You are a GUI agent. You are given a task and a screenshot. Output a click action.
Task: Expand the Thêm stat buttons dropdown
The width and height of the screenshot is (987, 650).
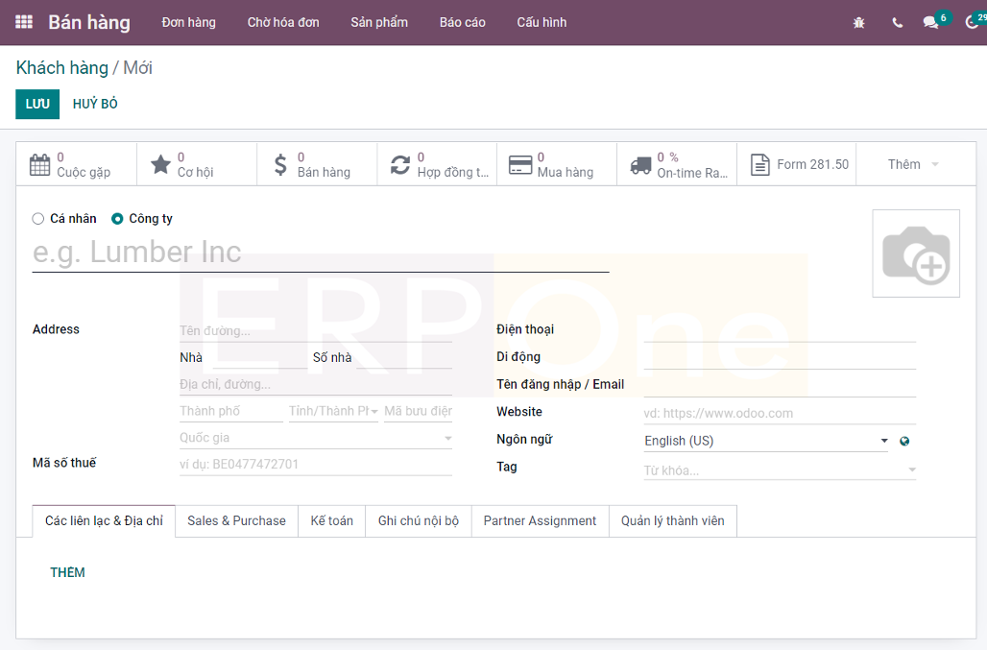[913, 164]
